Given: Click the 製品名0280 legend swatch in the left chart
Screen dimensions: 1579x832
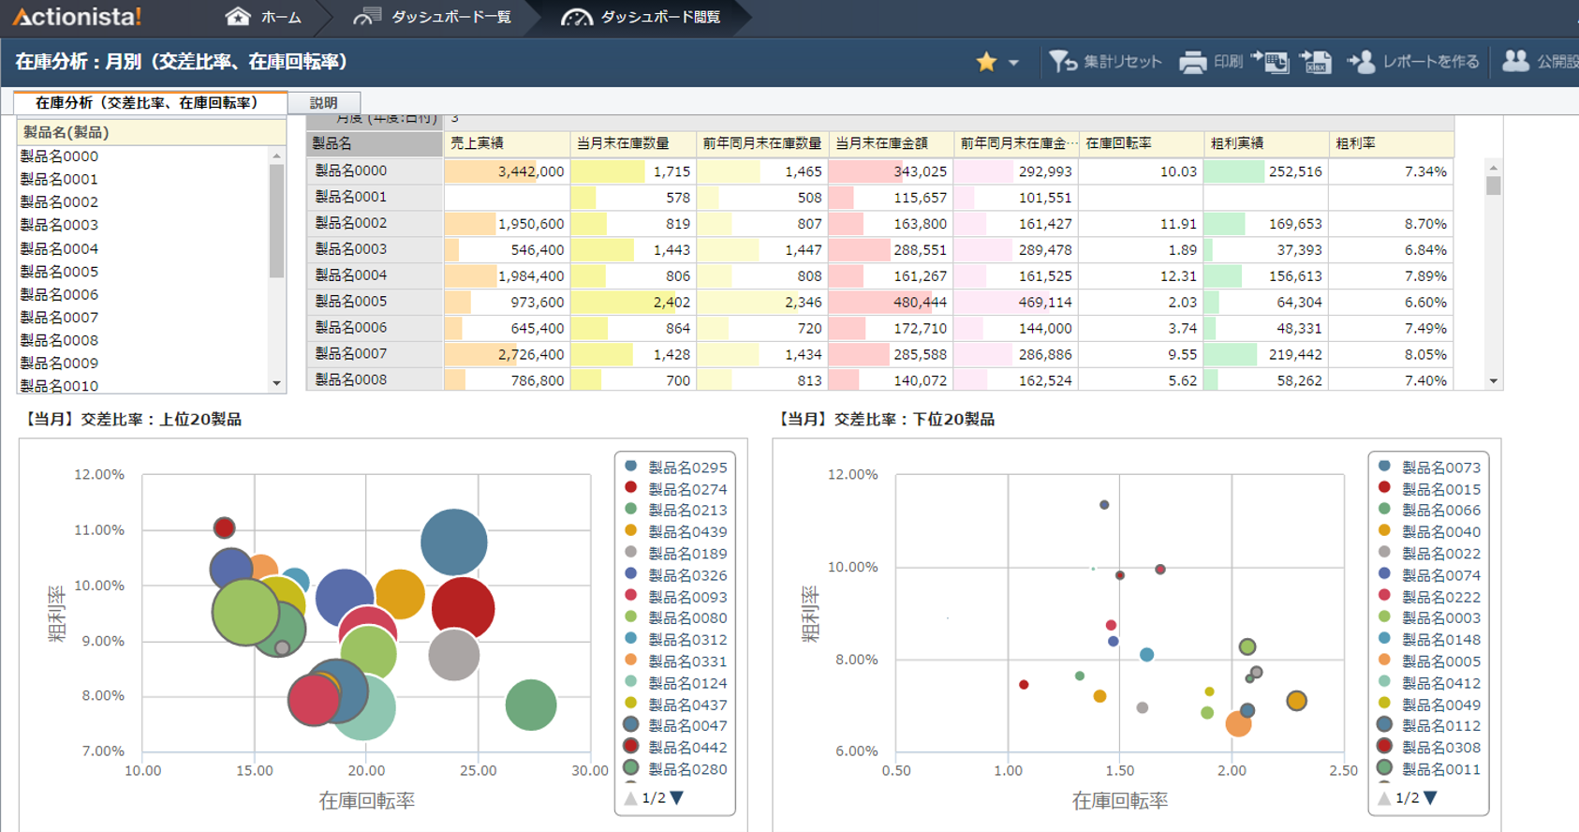Looking at the screenshot, I should (x=631, y=767).
